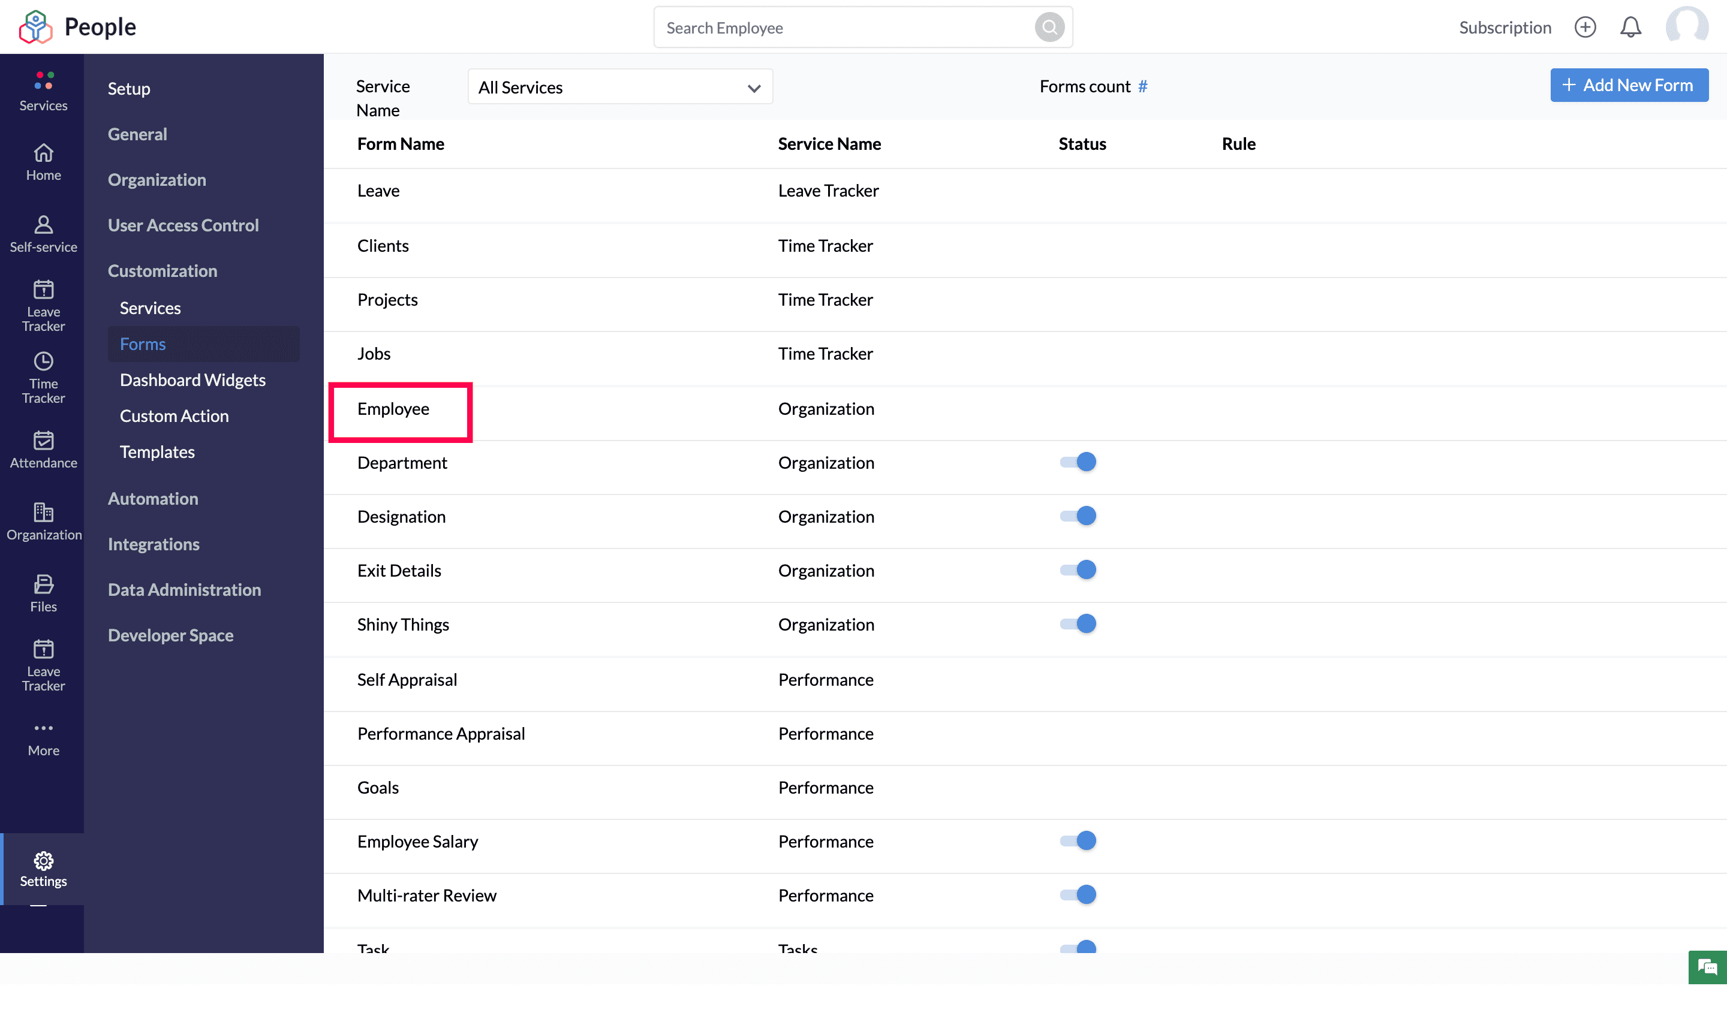This screenshot has height=1019, width=1727.
Task: Expand User Access Control section
Action: tap(183, 225)
